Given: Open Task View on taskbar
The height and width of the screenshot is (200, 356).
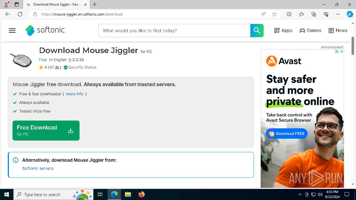Looking at the screenshot, I should (x=100, y=194).
